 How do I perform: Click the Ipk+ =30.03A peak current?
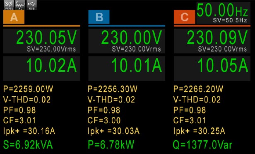coord(114,131)
